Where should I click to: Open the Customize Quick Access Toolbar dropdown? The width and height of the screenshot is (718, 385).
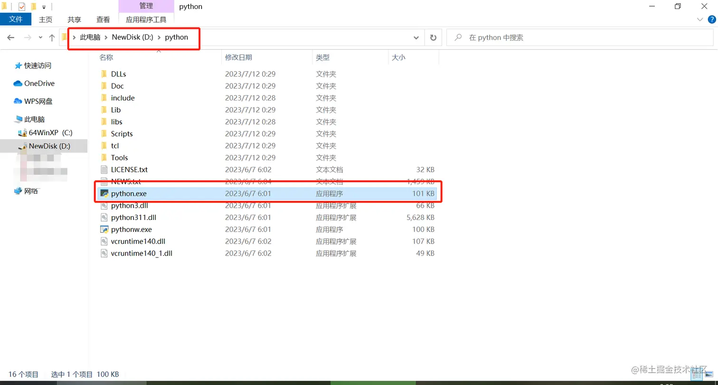pos(44,7)
